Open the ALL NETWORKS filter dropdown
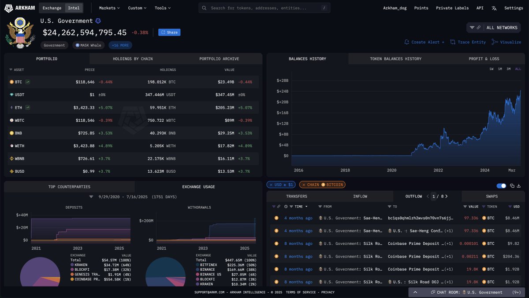 coord(496,28)
